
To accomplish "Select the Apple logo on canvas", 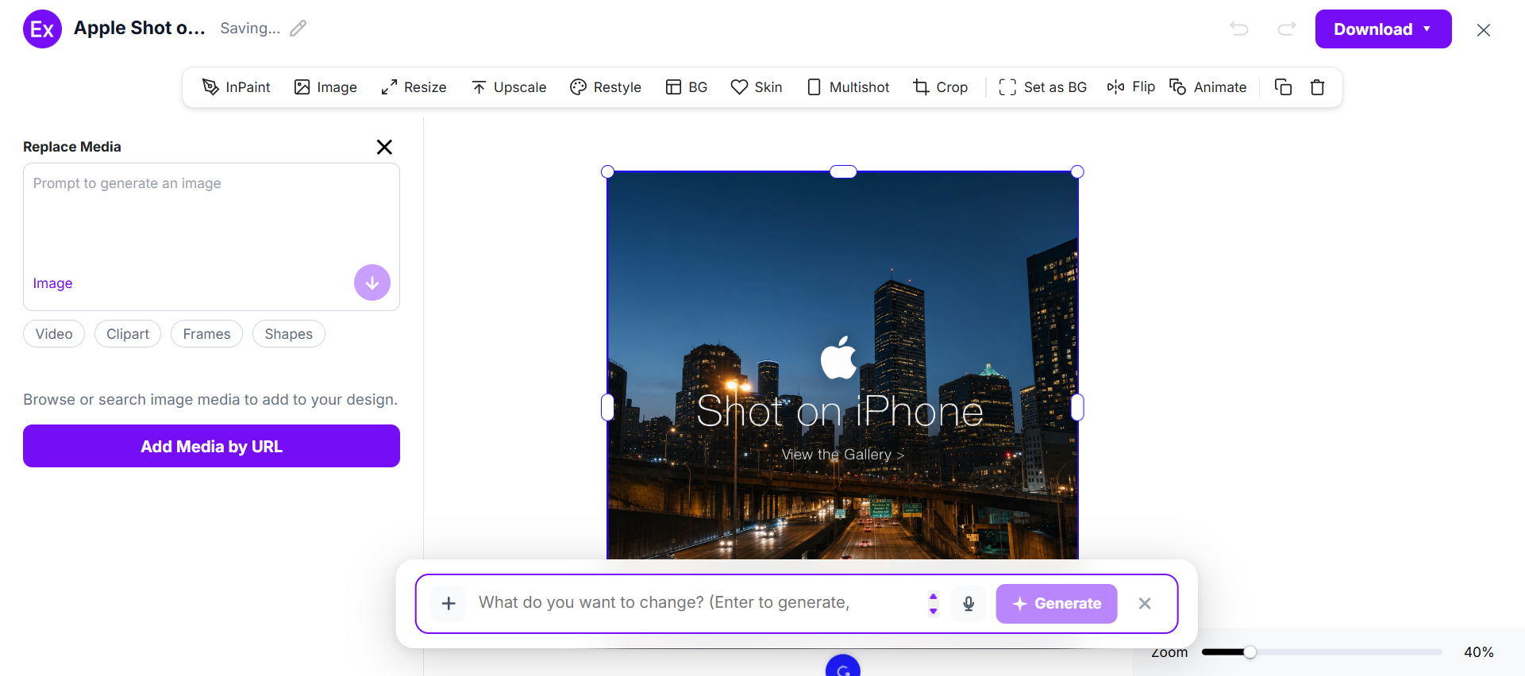I will 838,358.
